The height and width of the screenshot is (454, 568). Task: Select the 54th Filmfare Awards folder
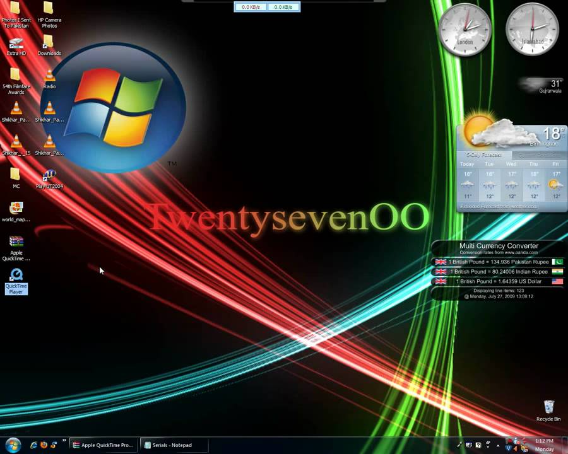point(16,81)
